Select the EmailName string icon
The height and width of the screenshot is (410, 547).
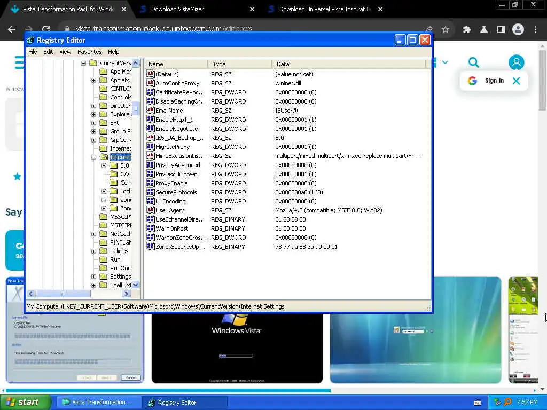150,110
